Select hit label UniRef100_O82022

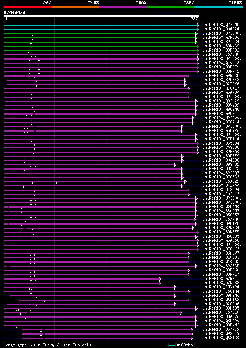coord(221,169)
